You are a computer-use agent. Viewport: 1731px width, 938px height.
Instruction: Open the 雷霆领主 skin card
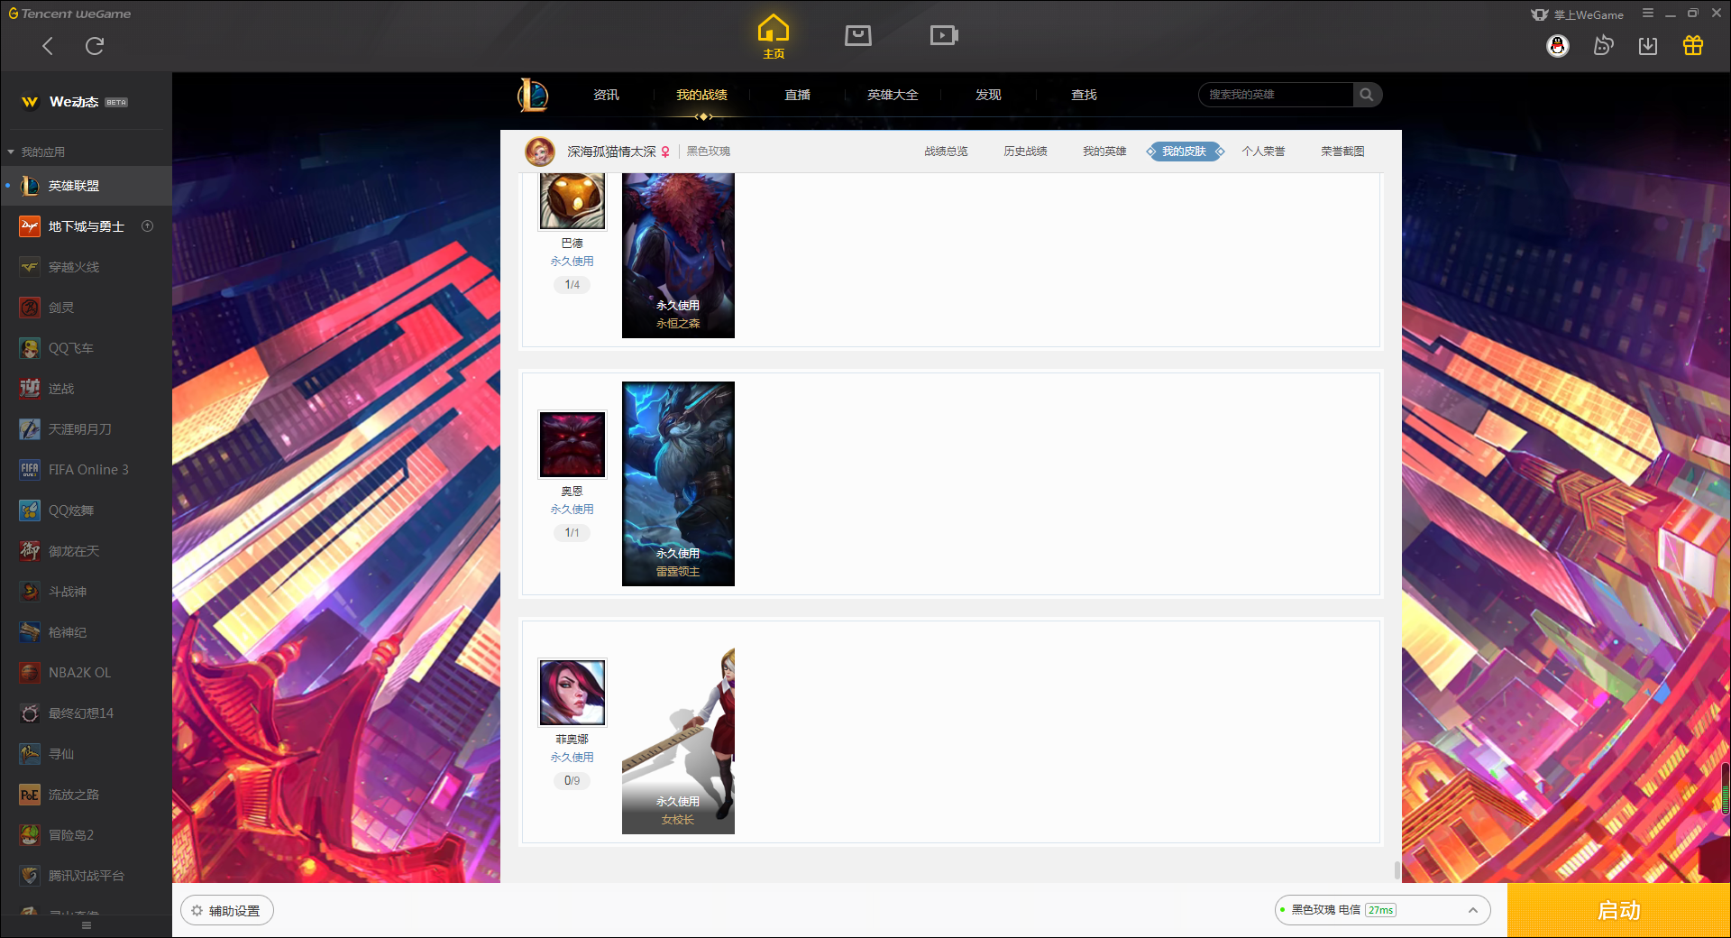[678, 483]
